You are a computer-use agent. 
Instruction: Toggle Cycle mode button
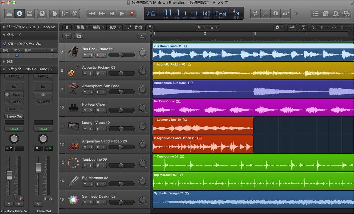255,13
